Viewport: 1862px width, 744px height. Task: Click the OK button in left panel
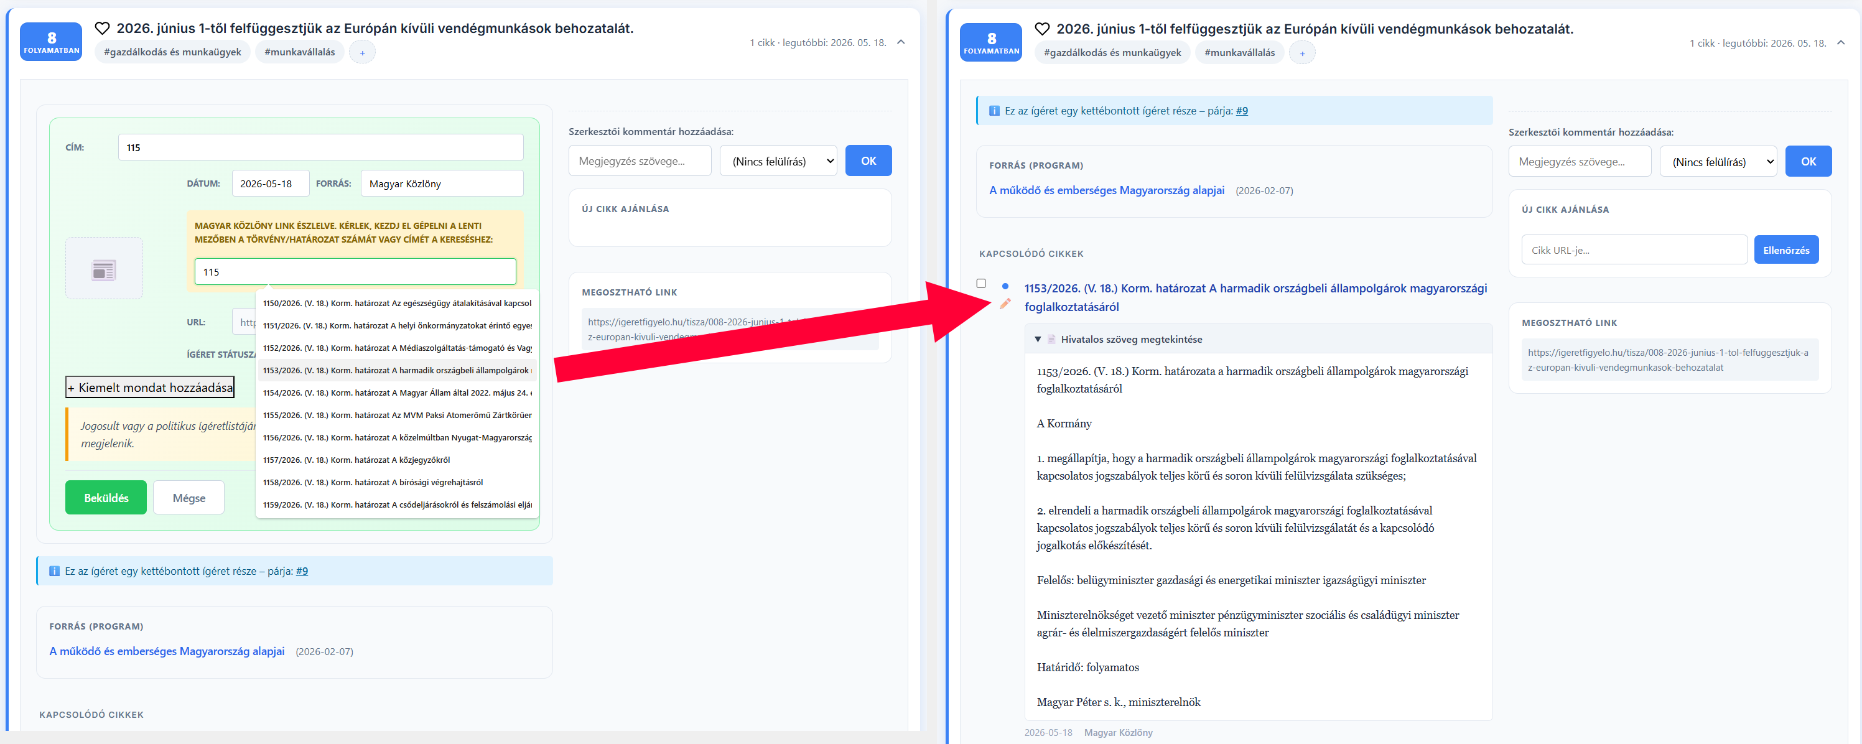click(x=868, y=160)
